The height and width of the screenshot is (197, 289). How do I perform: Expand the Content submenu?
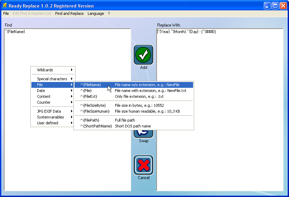pyautogui.click(x=53, y=96)
